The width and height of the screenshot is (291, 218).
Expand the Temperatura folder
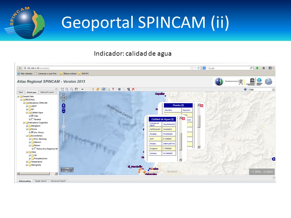(27, 162)
